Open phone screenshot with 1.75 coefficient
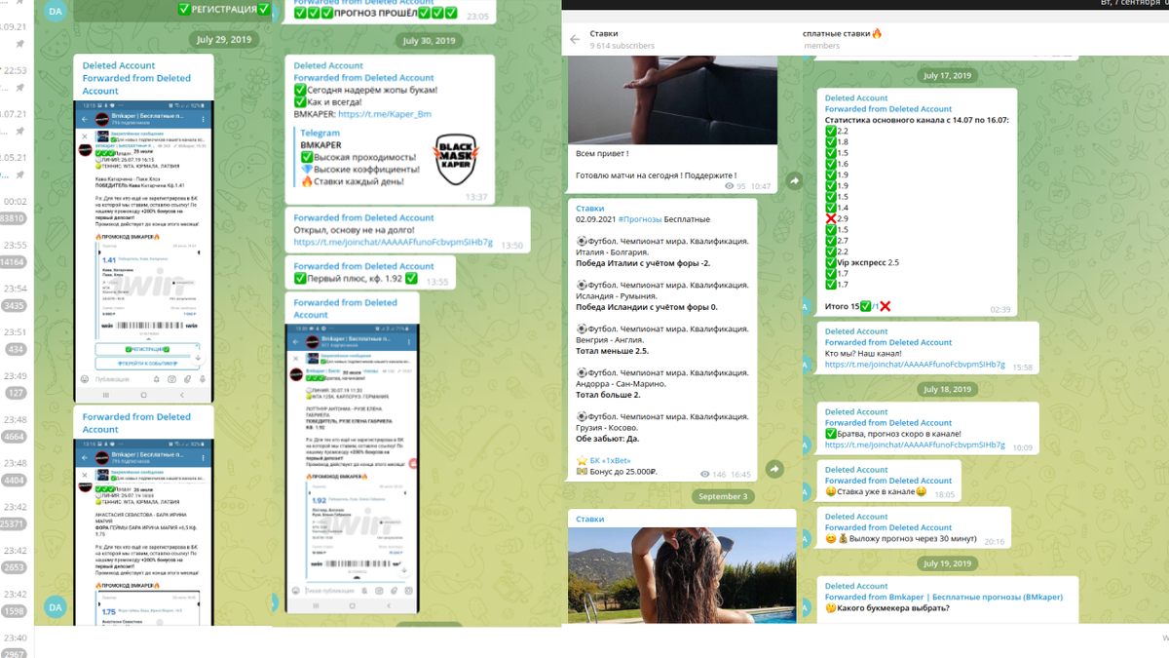Viewport: 1169px width, 658px height. [x=143, y=531]
